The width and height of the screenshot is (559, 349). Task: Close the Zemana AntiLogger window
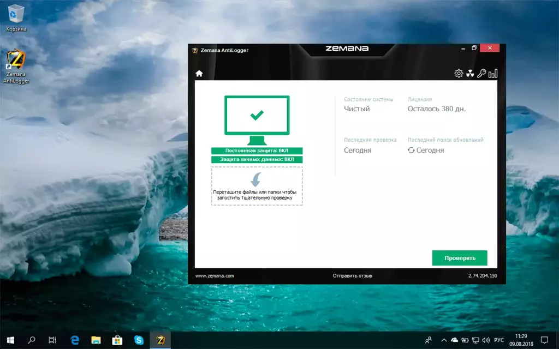(490, 48)
